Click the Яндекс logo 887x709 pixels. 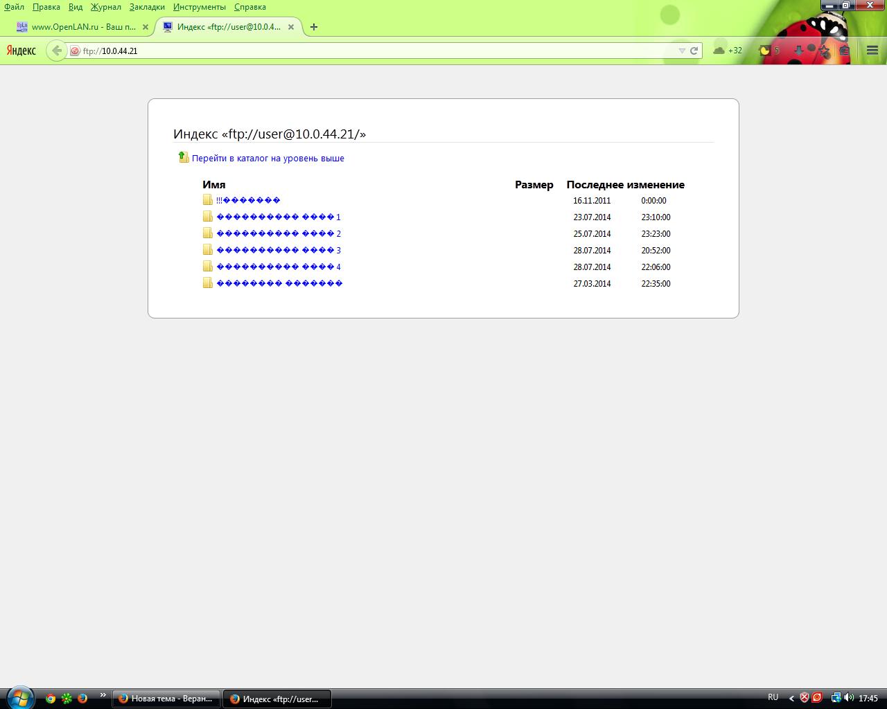click(21, 51)
